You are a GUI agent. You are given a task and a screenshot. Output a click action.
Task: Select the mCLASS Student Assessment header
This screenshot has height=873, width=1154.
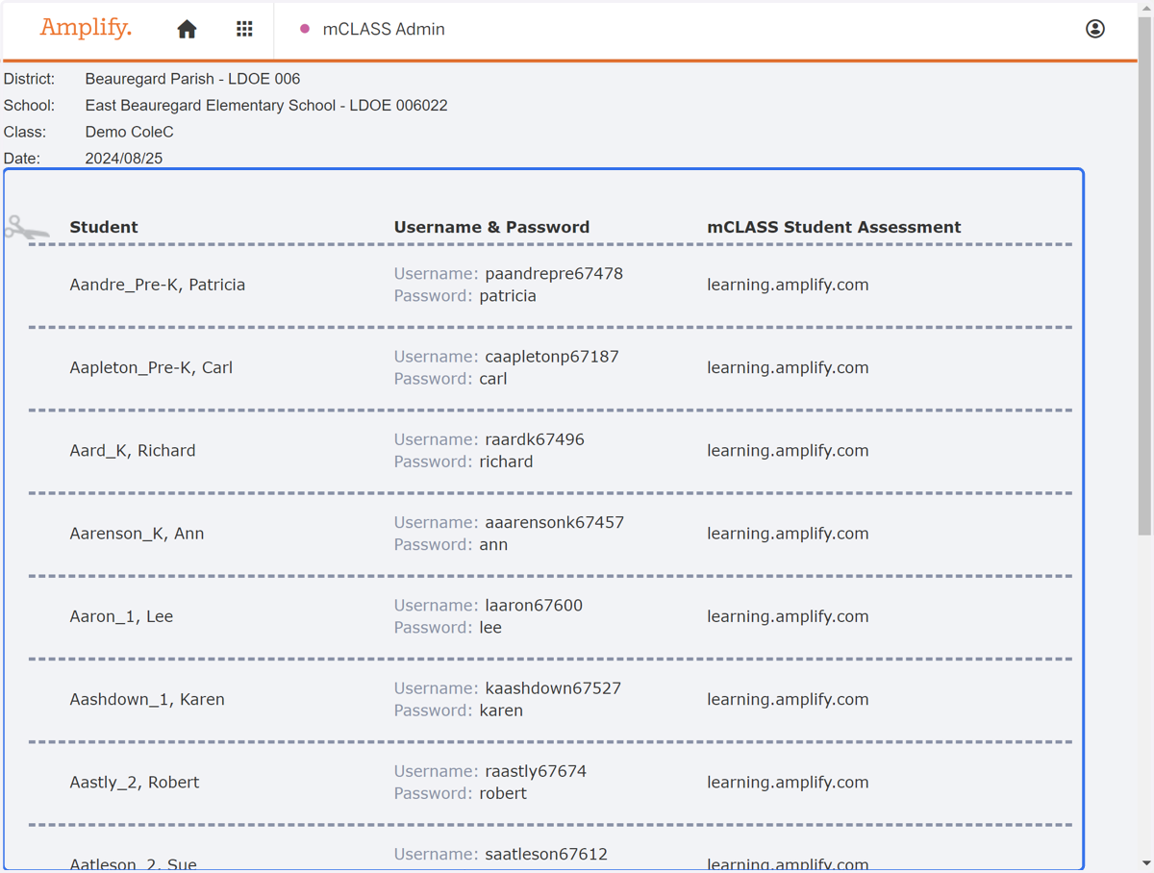(x=834, y=227)
